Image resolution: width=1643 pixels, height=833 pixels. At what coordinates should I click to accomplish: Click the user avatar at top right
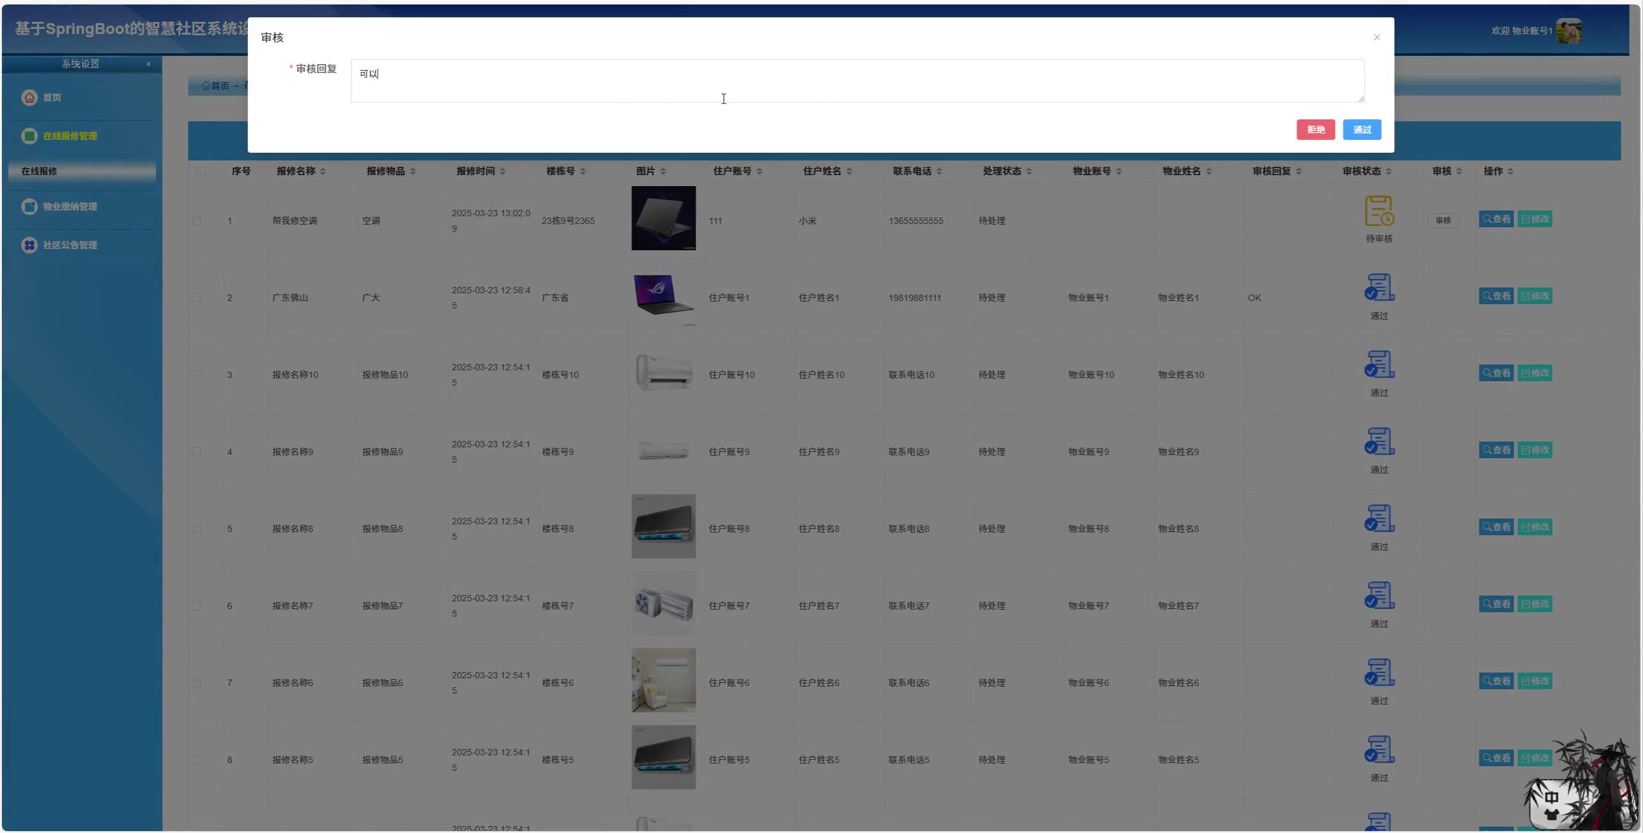pos(1569,31)
